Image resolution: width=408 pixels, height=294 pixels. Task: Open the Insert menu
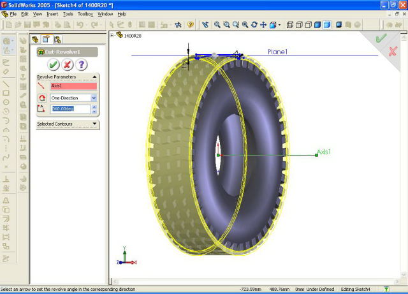click(52, 13)
